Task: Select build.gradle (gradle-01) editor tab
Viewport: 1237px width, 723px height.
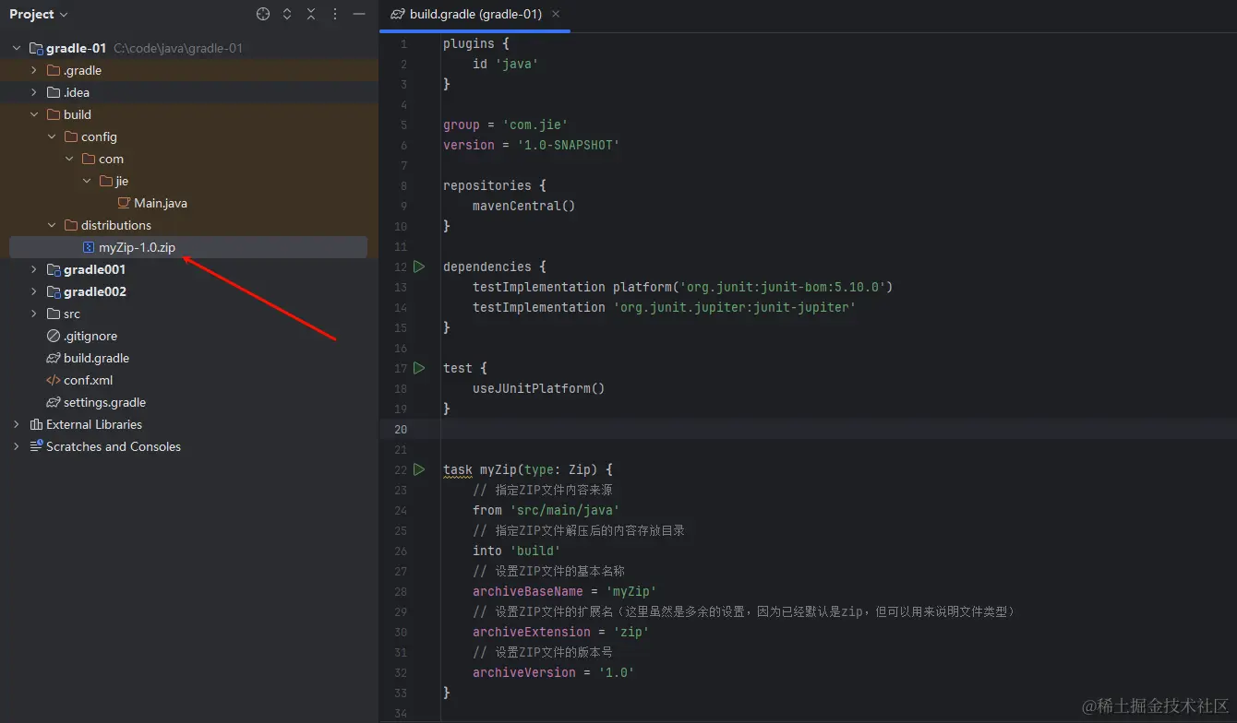Action: pos(474,14)
